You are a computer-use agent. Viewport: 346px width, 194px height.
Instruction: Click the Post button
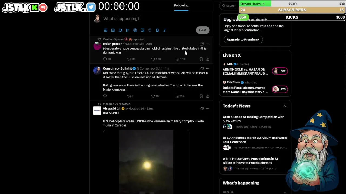(x=202, y=30)
